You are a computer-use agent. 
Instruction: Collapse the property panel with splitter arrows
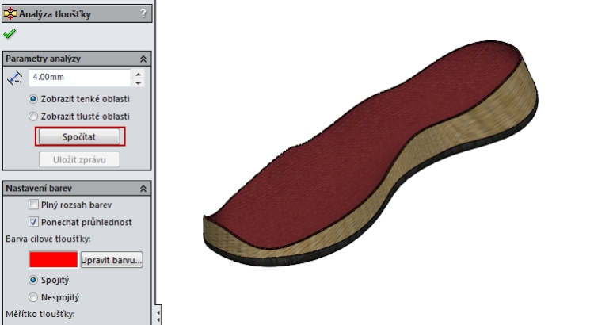(x=158, y=315)
